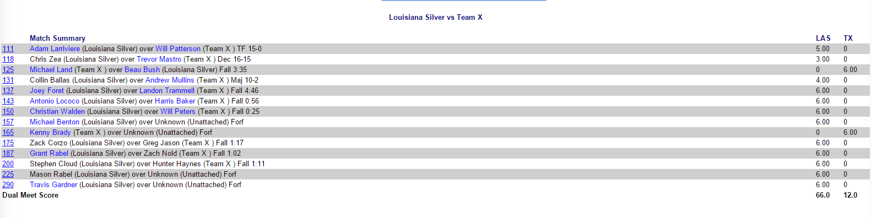
Task: Open Michael Land's profile link
Action: [51, 70]
